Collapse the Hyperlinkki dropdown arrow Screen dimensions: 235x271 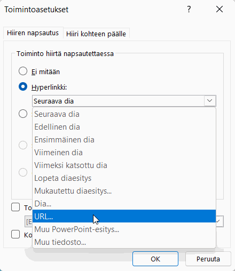point(210,101)
